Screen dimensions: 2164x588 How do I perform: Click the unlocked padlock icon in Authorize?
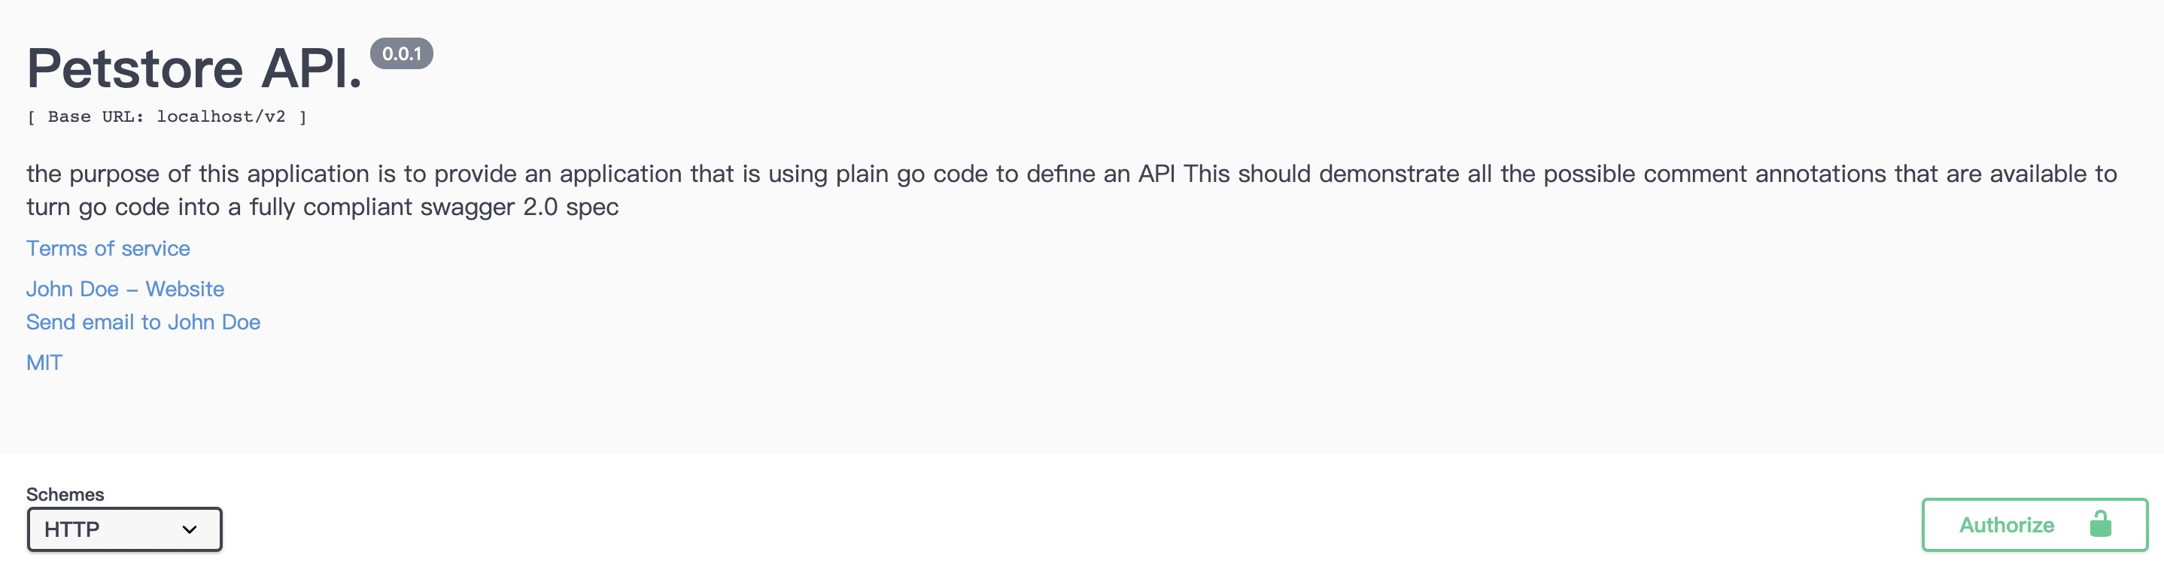point(2100,524)
